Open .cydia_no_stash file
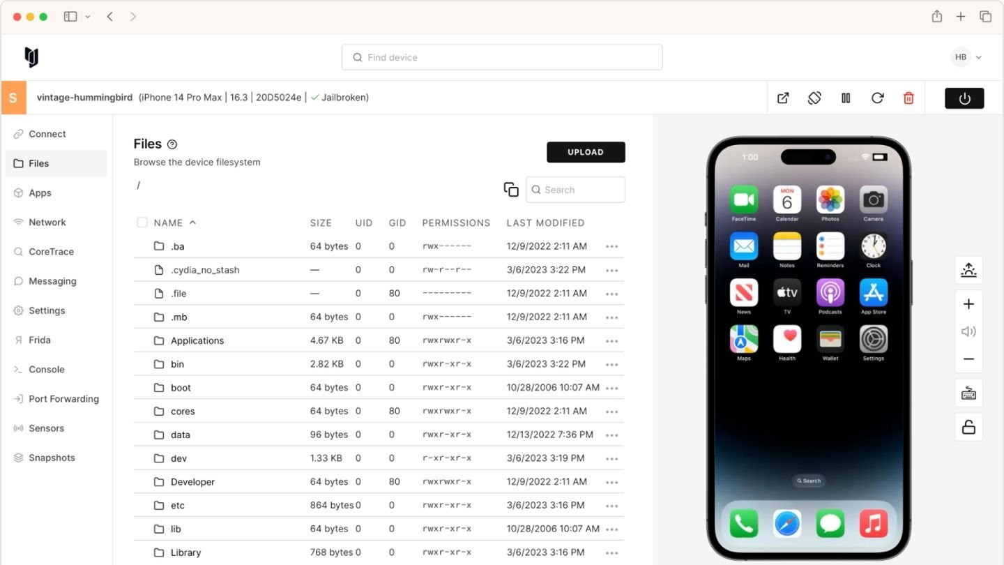Viewport: 1004px width, 565px height. coord(205,270)
